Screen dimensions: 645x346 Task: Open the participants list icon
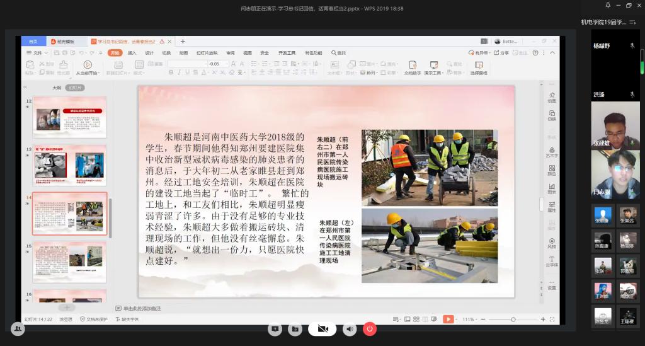tap(18, 329)
